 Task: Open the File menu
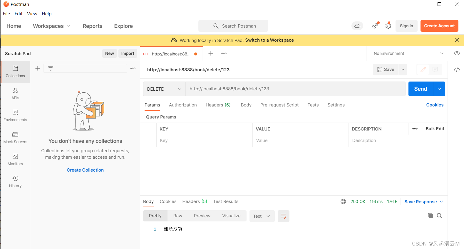click(6, 13)
